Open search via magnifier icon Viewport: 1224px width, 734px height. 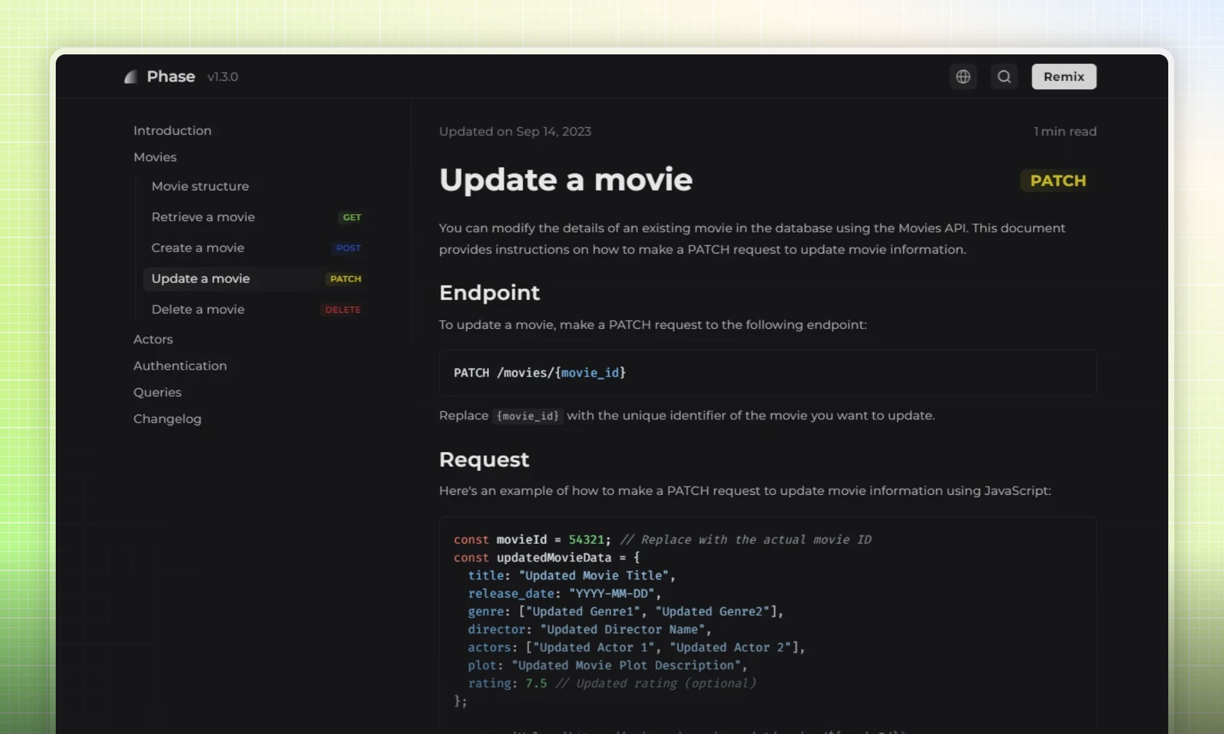click(x=1004, y=77)
